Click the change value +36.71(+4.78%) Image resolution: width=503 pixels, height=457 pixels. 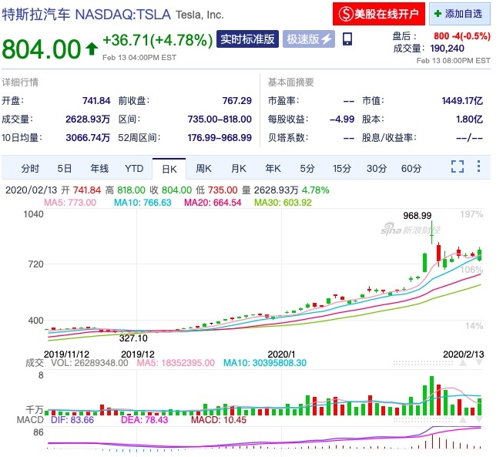pyautogui.click(x=157, y=40)
